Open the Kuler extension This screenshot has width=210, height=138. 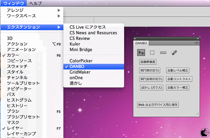point(94,44)
